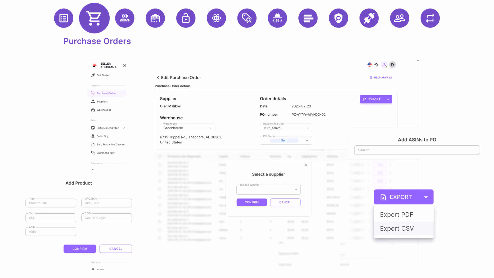The height and width of the screenshot is (278, 494).
Task: Click the Add ASINs to PO search field
Action: [417, 150]
